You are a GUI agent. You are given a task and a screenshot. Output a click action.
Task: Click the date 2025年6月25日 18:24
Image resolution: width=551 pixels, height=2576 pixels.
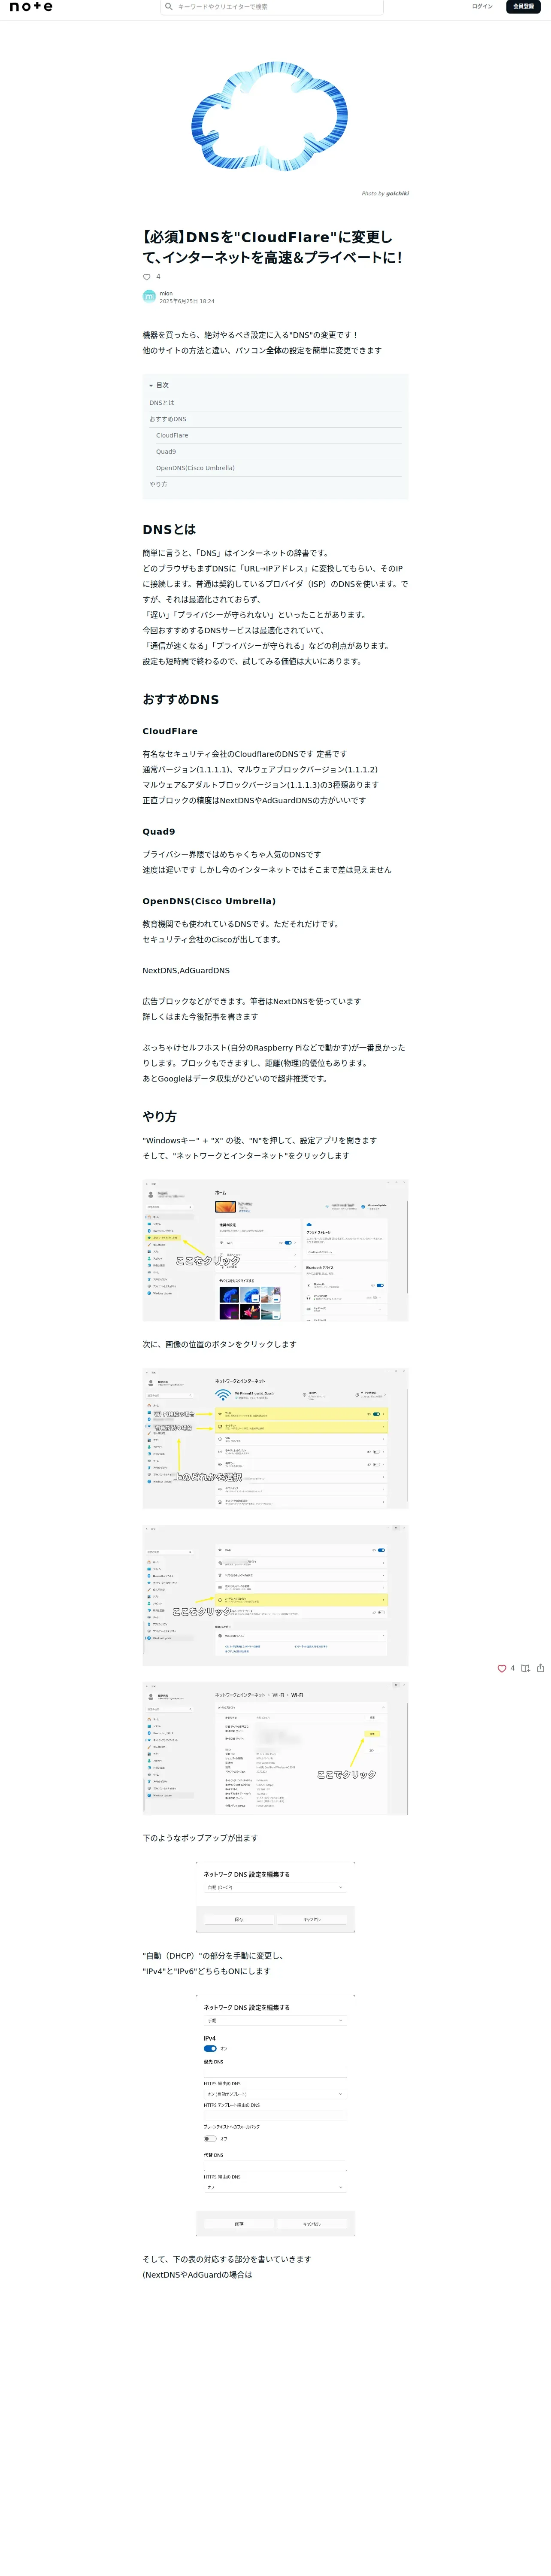click(x=187, y=301)
